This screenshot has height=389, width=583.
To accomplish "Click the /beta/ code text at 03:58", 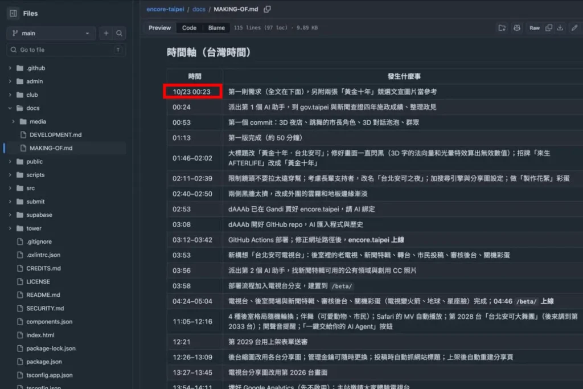I will pos(342,286).
